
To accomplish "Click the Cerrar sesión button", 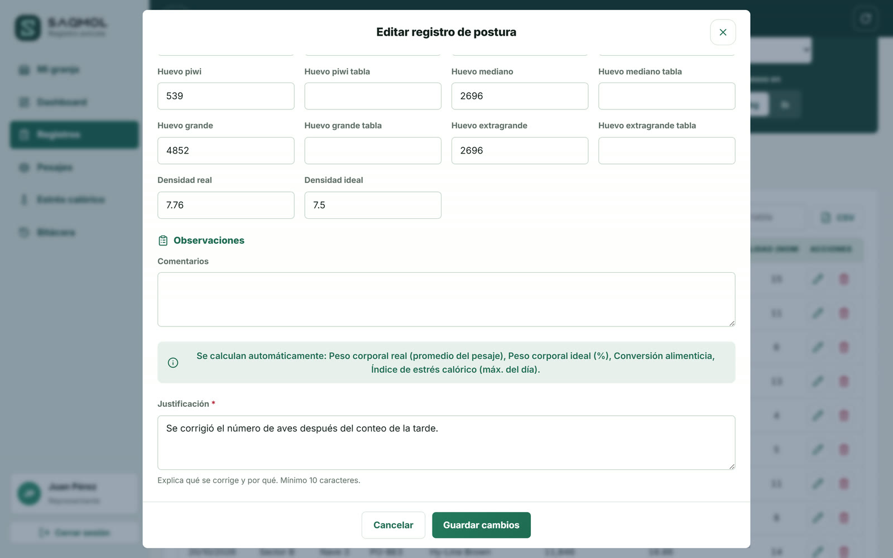I will [74, 533].
